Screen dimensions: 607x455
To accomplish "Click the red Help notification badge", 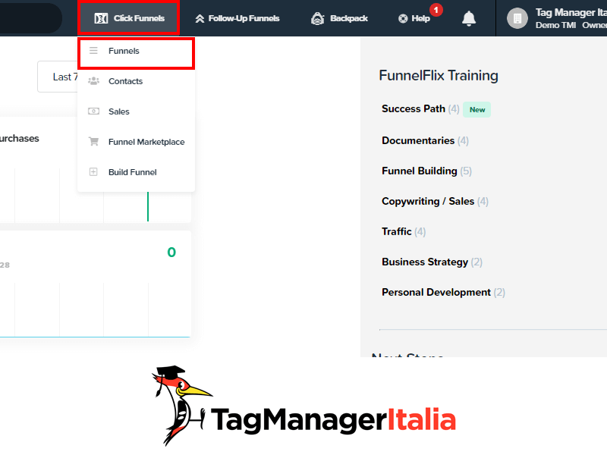I will pyautogui.click(x=436, y=10).
